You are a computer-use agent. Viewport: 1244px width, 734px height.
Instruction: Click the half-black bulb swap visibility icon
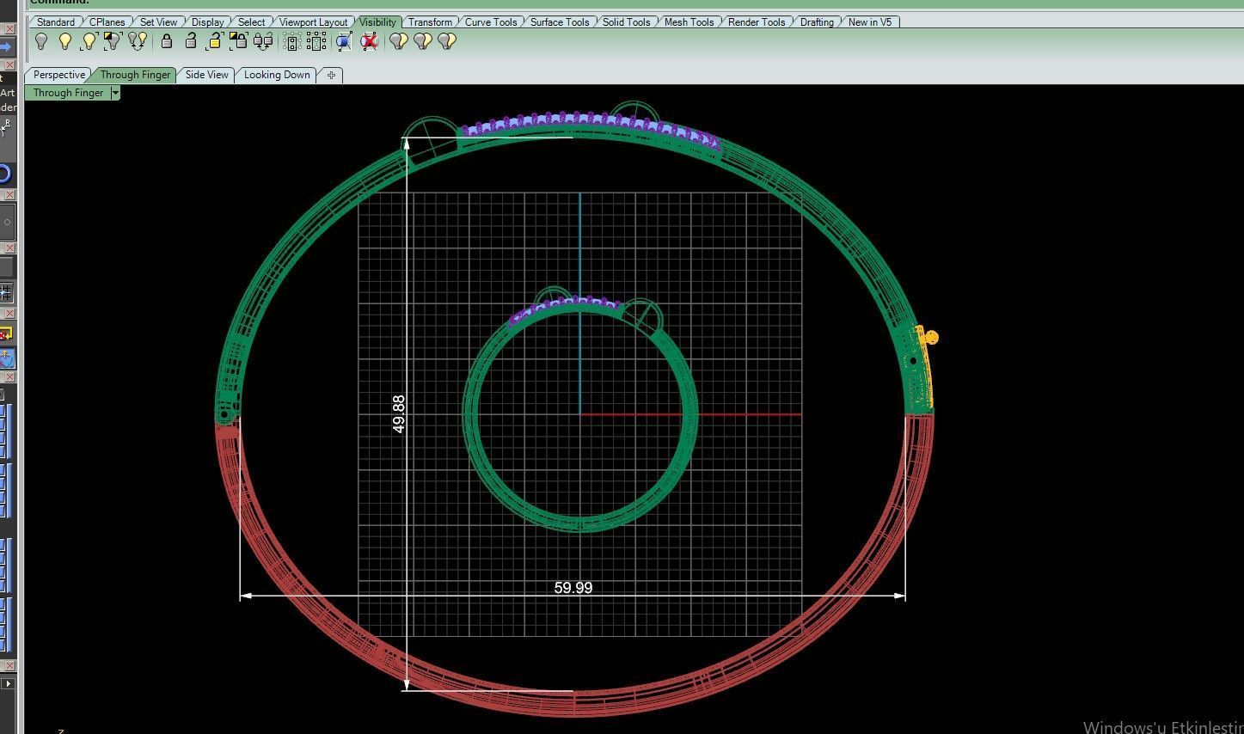113,41
